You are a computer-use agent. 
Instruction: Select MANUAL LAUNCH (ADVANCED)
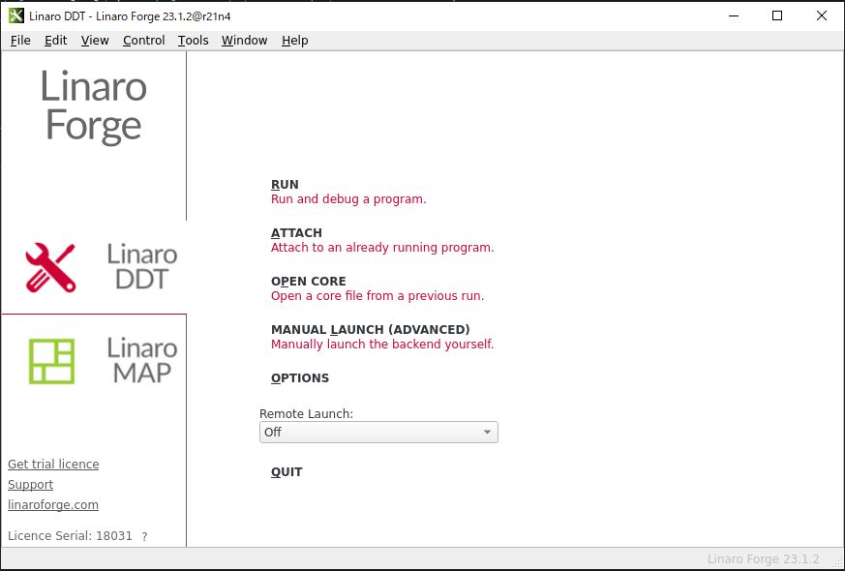(x=370, y=330)
